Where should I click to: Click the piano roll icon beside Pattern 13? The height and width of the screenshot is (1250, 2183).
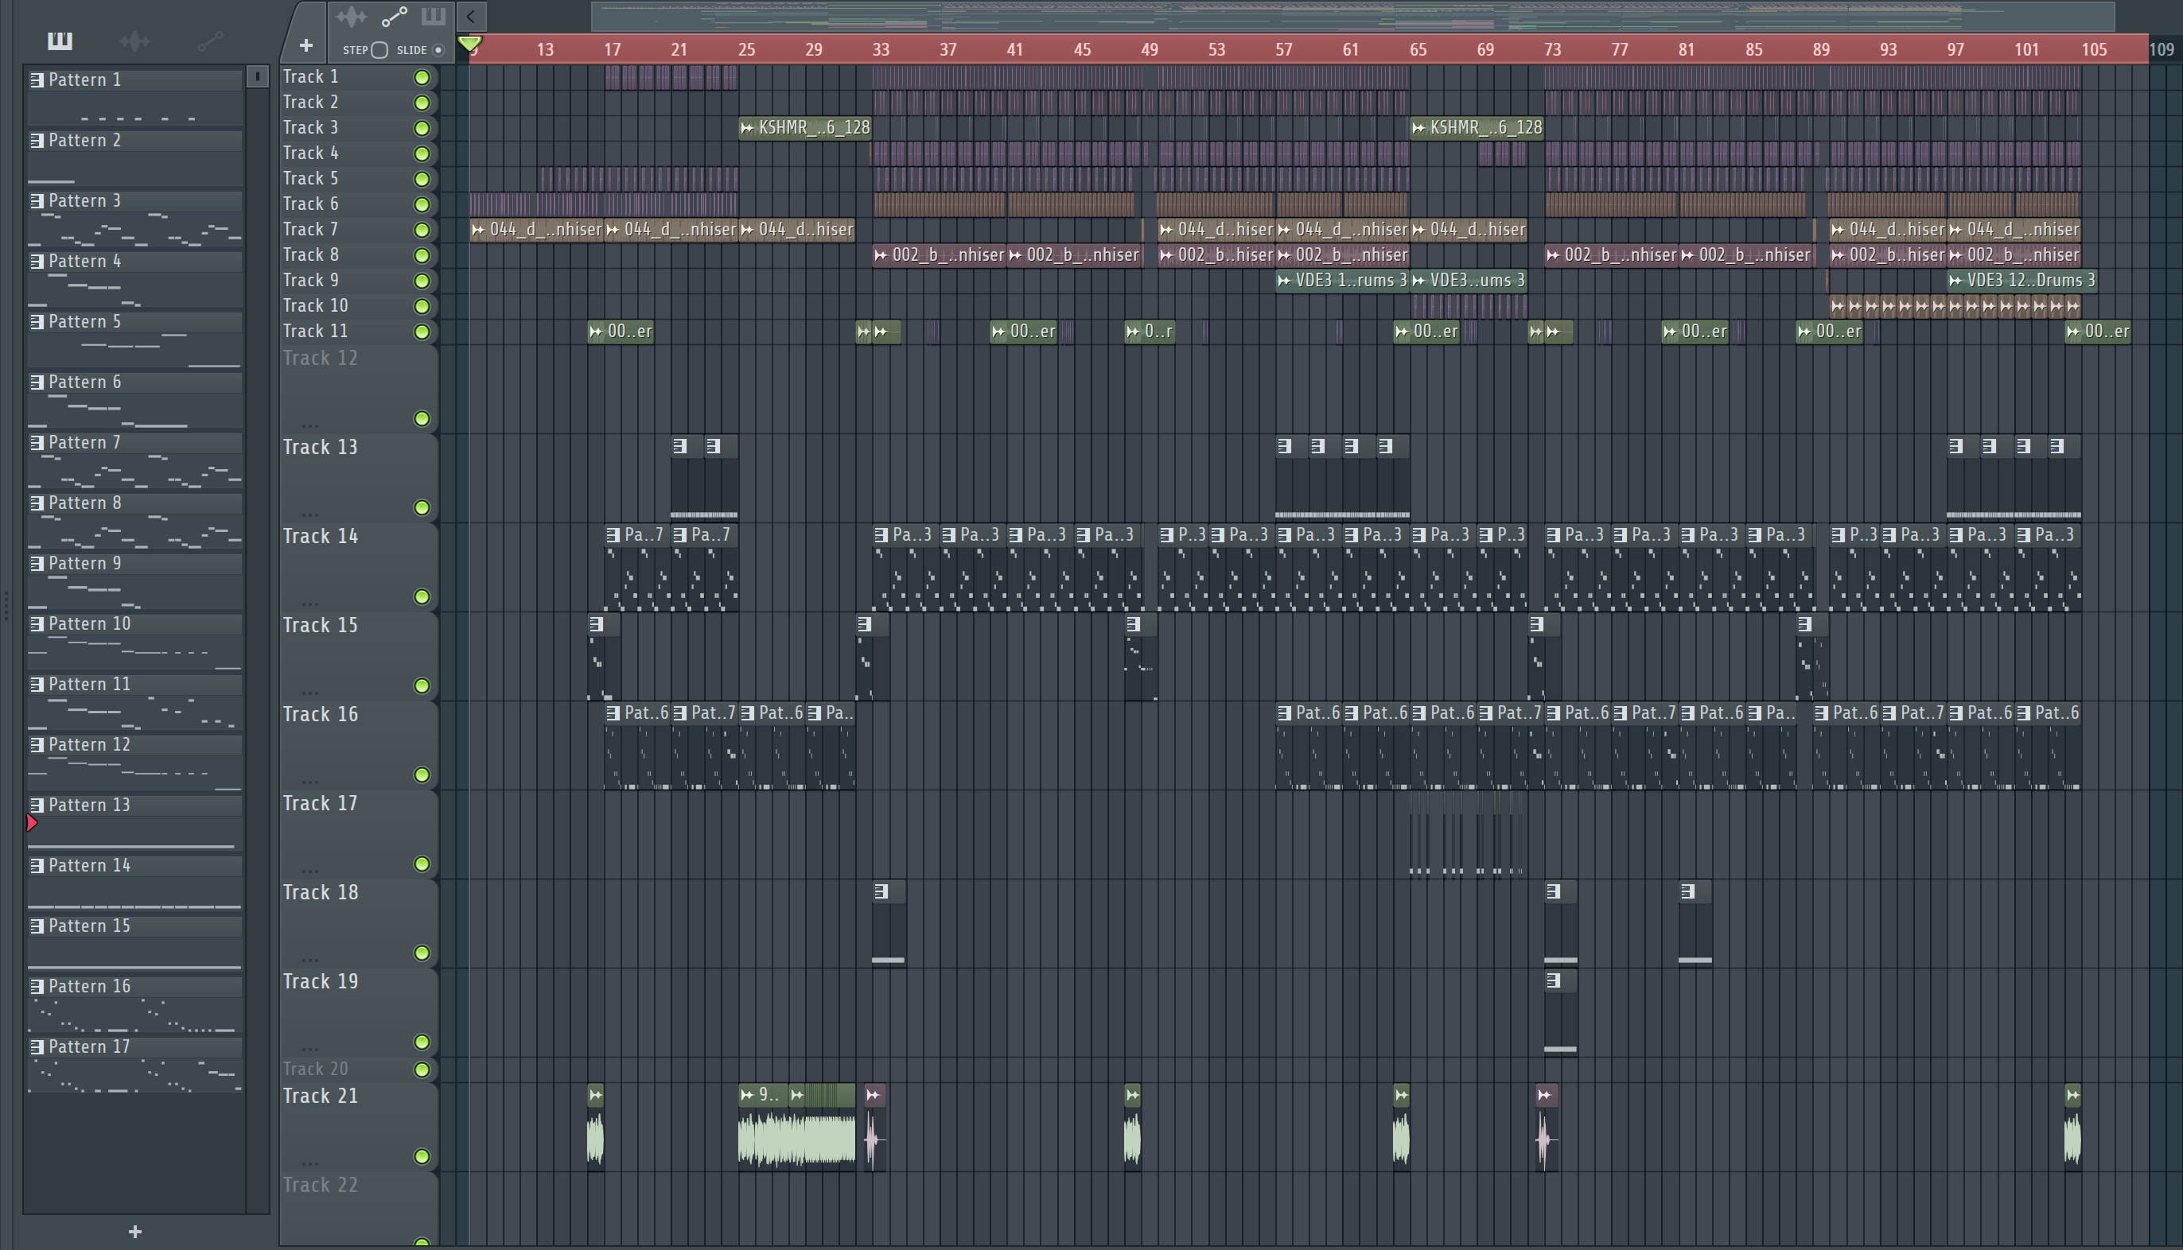coord(37,806)
